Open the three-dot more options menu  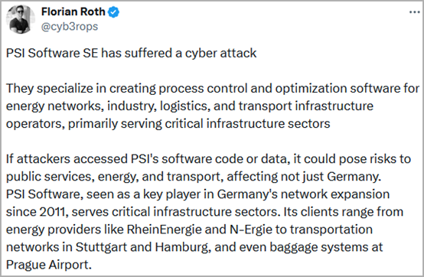pos(414,12)
